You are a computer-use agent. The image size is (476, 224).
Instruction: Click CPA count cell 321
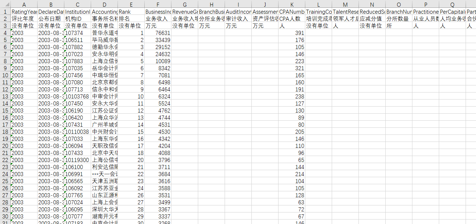[x=292, y=68]
